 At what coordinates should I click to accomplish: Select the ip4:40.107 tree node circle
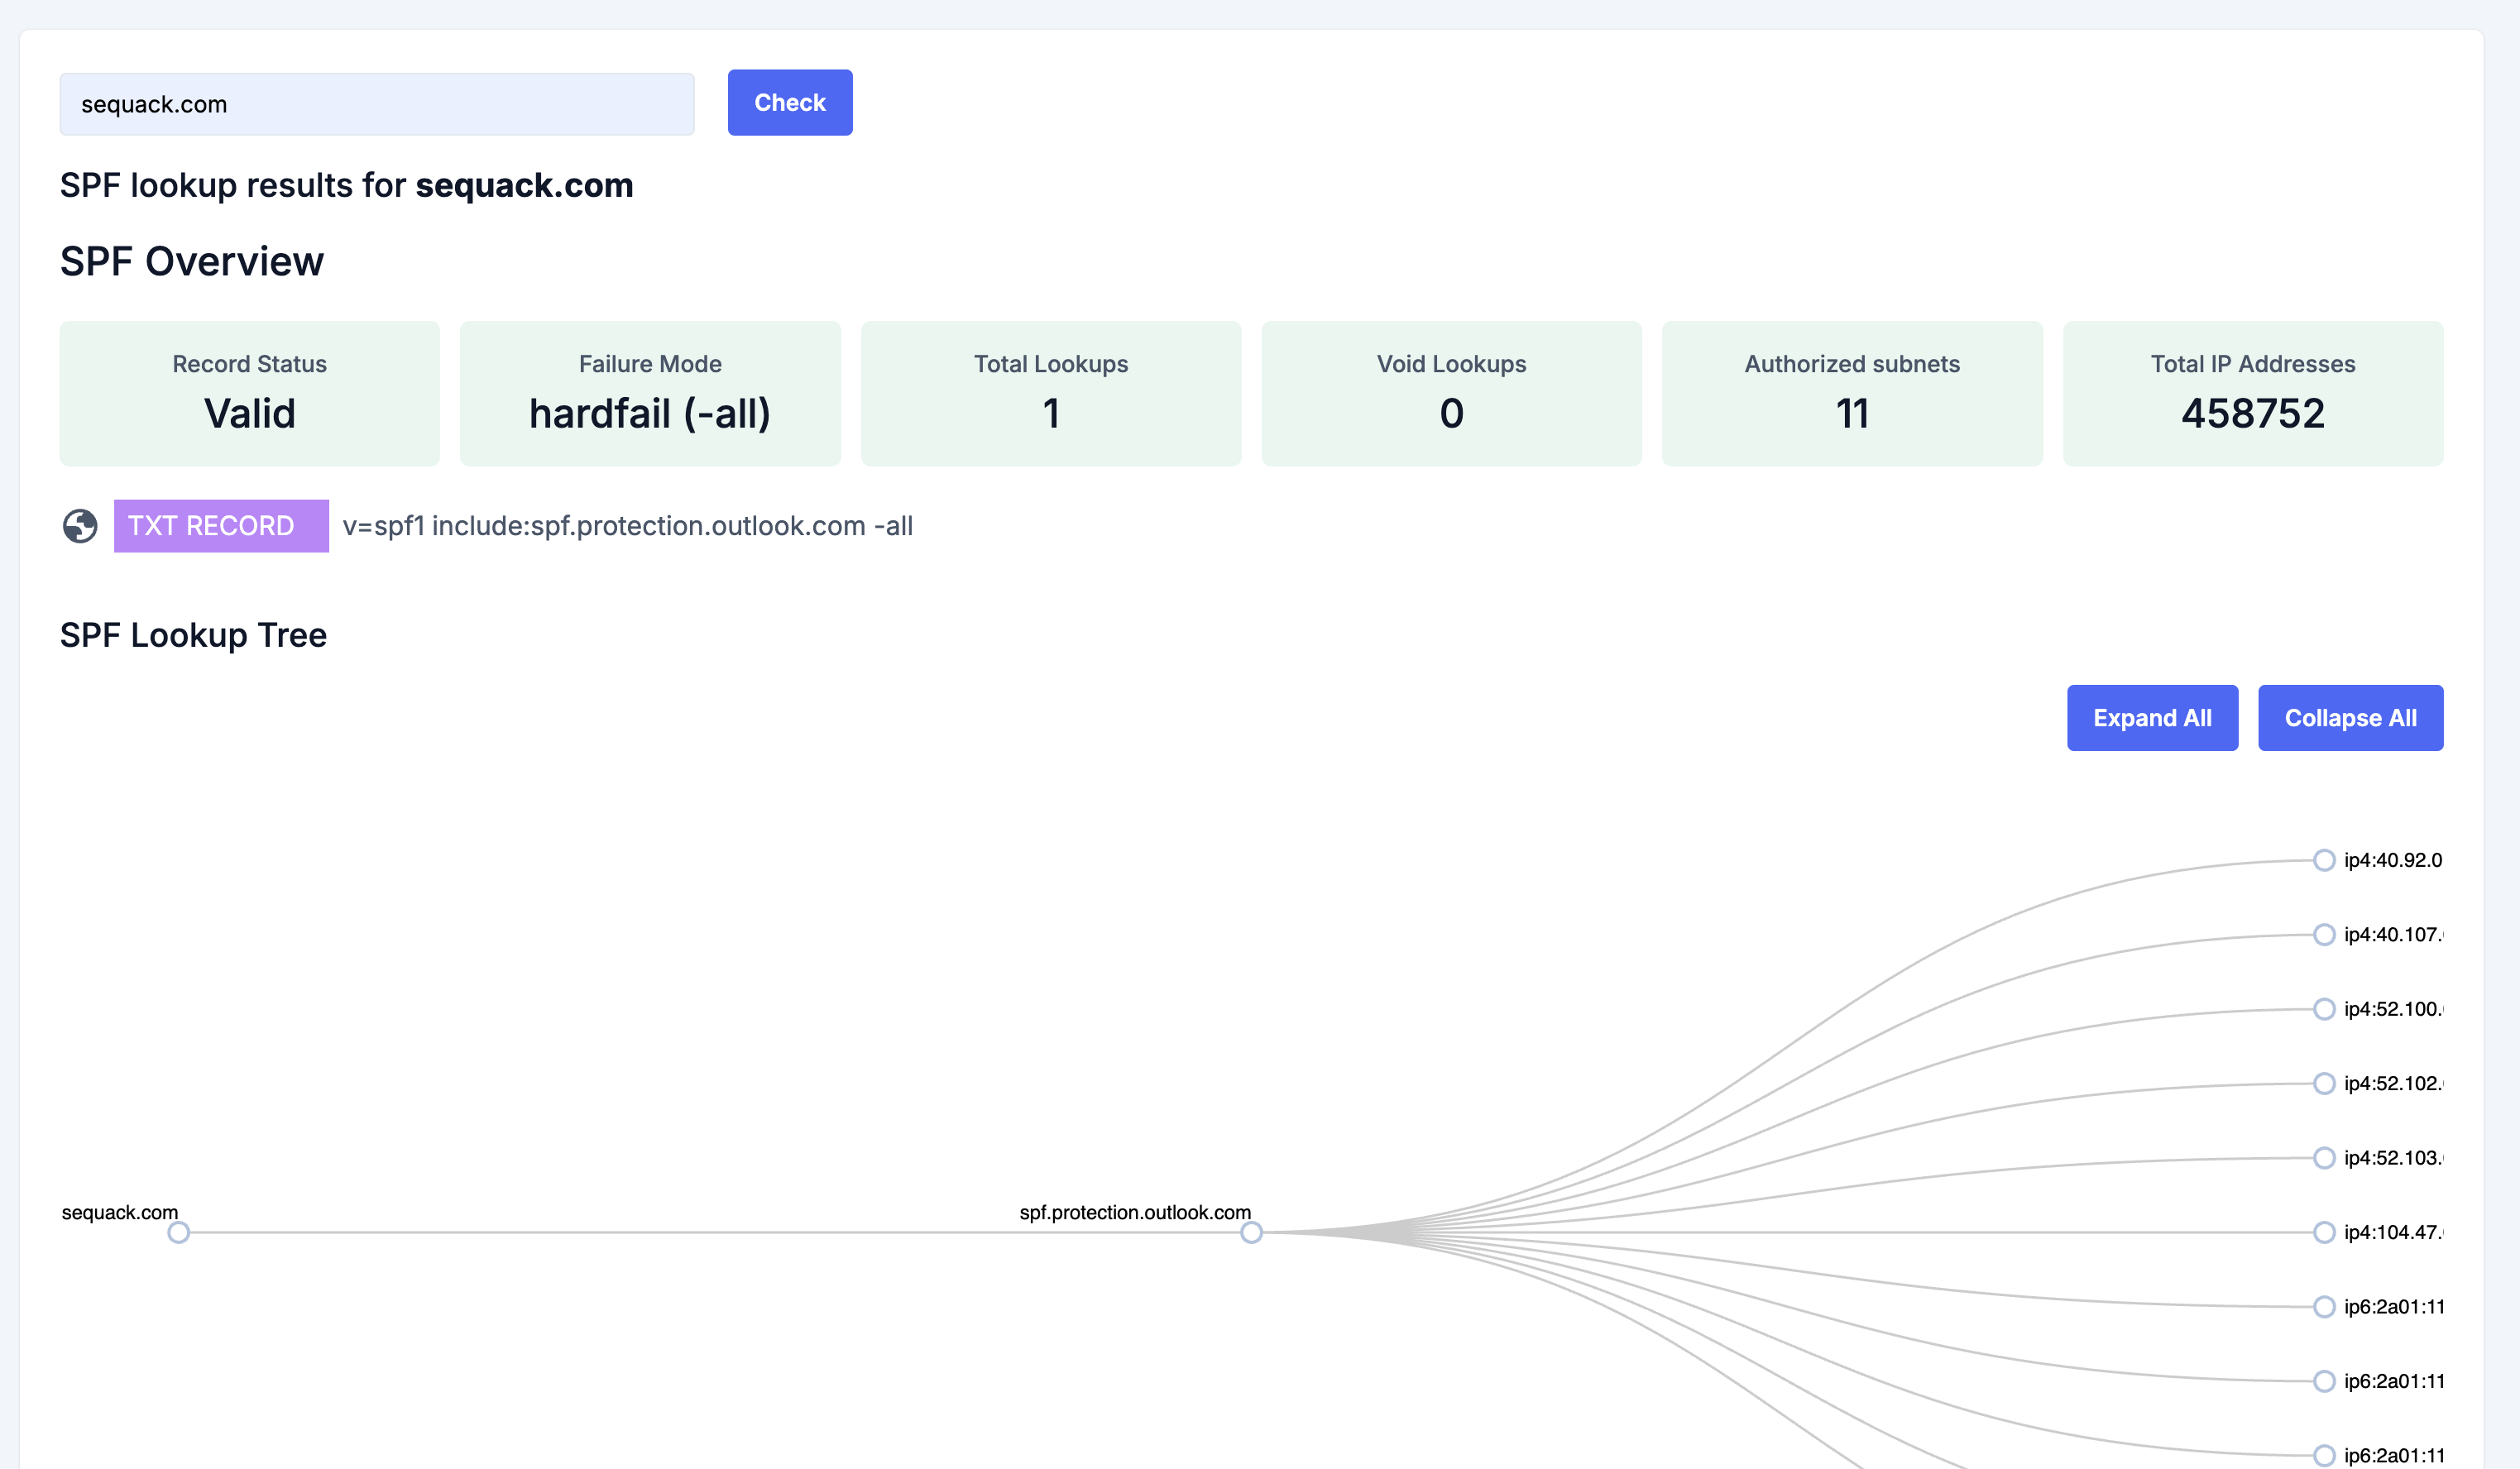2324,935
